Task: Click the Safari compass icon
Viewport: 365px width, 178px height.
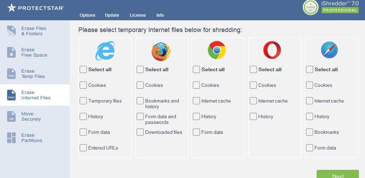Action: click(x=329, y=50)
